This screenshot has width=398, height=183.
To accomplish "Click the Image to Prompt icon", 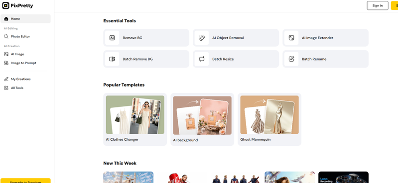I will pos(6,63).
